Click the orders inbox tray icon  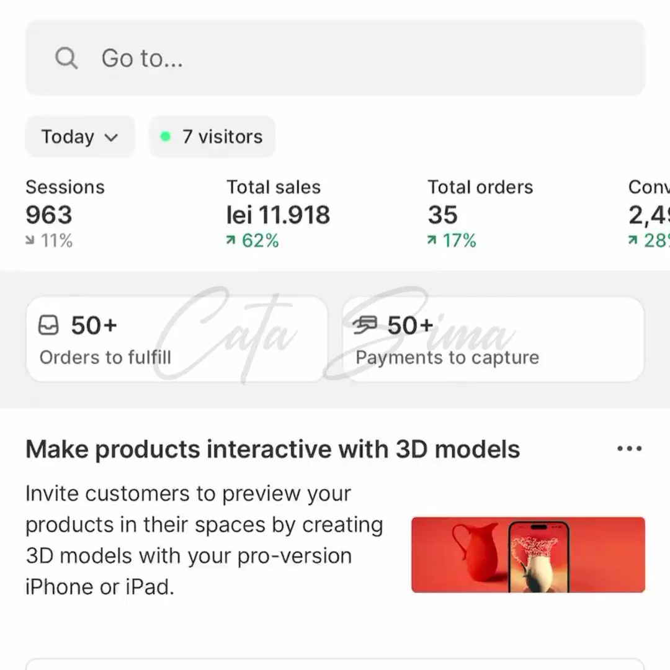tap(48, 325)
